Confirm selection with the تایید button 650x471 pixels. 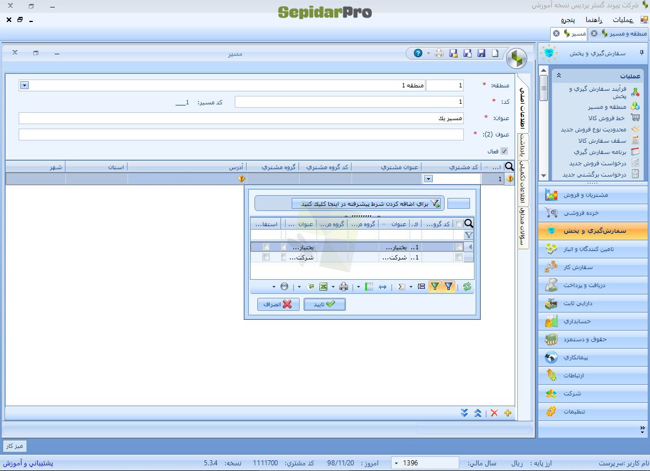(324, 305)
